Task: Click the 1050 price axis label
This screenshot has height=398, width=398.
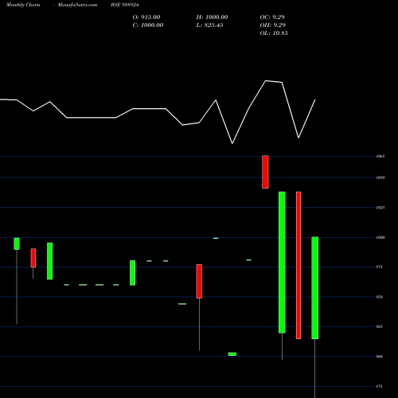Action: pyautogui.click(x=380, y=178)
